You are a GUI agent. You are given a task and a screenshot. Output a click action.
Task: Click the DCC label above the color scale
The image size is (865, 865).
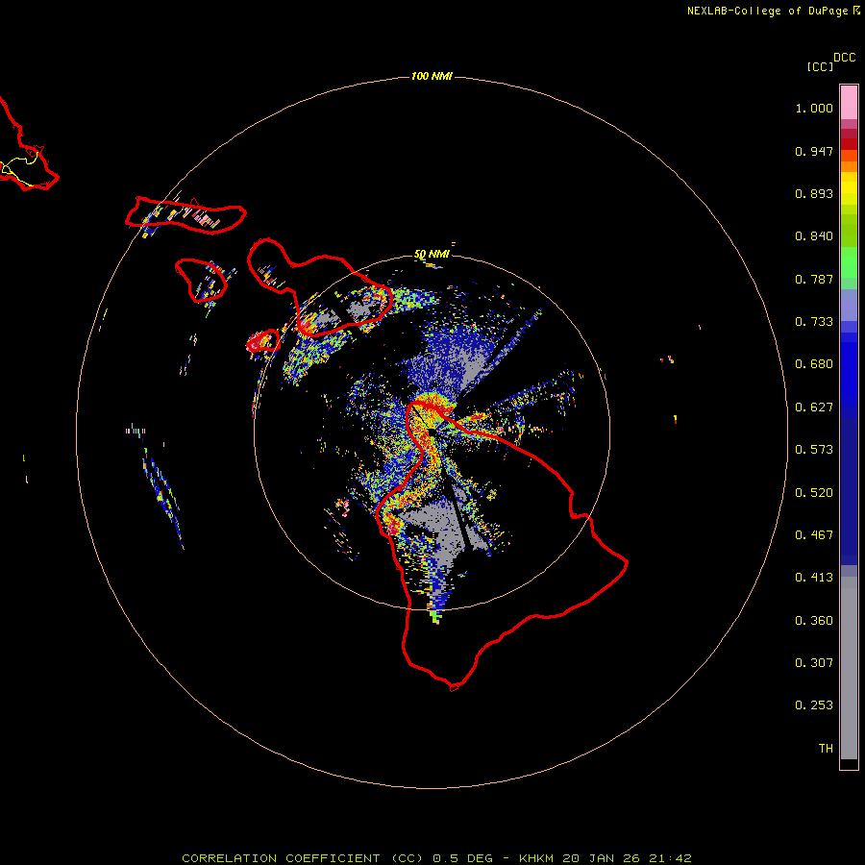(x=845, y=58)
